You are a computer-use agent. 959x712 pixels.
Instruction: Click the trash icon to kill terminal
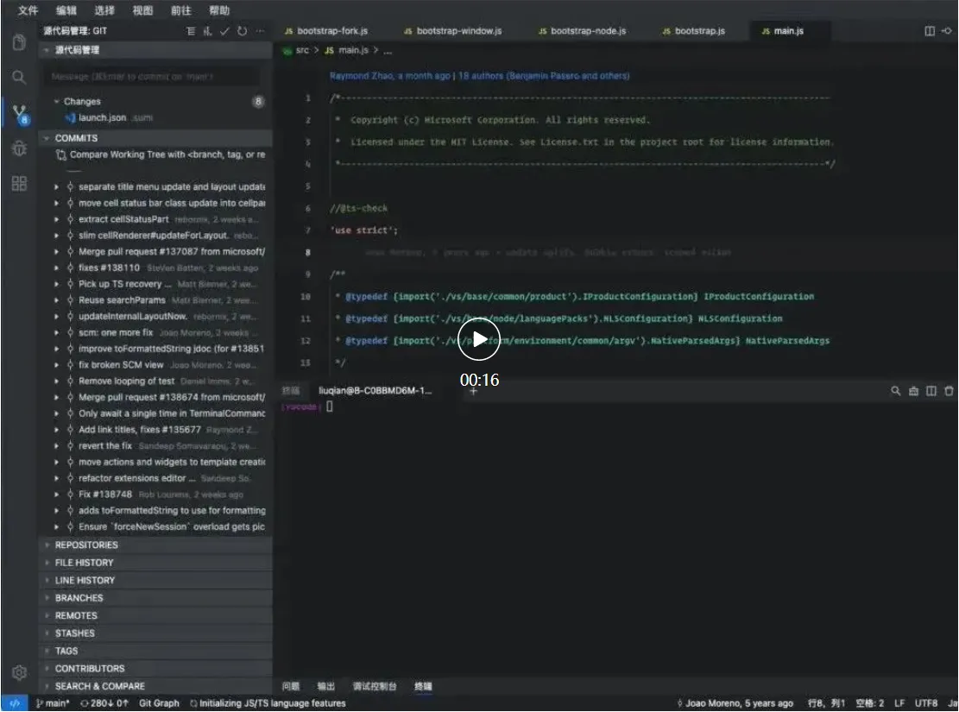tap(950, 391)
